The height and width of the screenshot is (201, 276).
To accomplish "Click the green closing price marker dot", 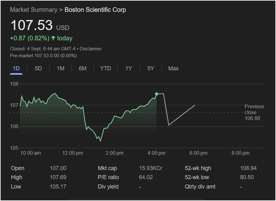I will (x=156, y=94).
